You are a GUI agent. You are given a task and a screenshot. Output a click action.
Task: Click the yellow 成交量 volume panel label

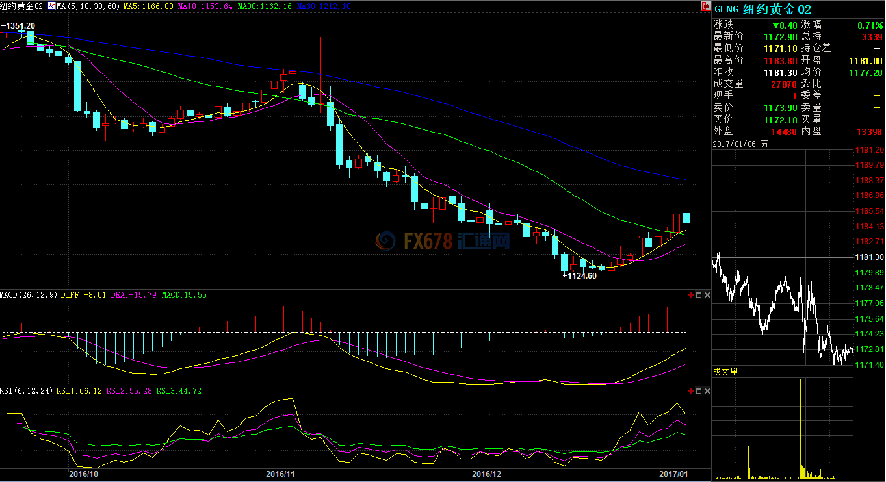pos(725,372)
